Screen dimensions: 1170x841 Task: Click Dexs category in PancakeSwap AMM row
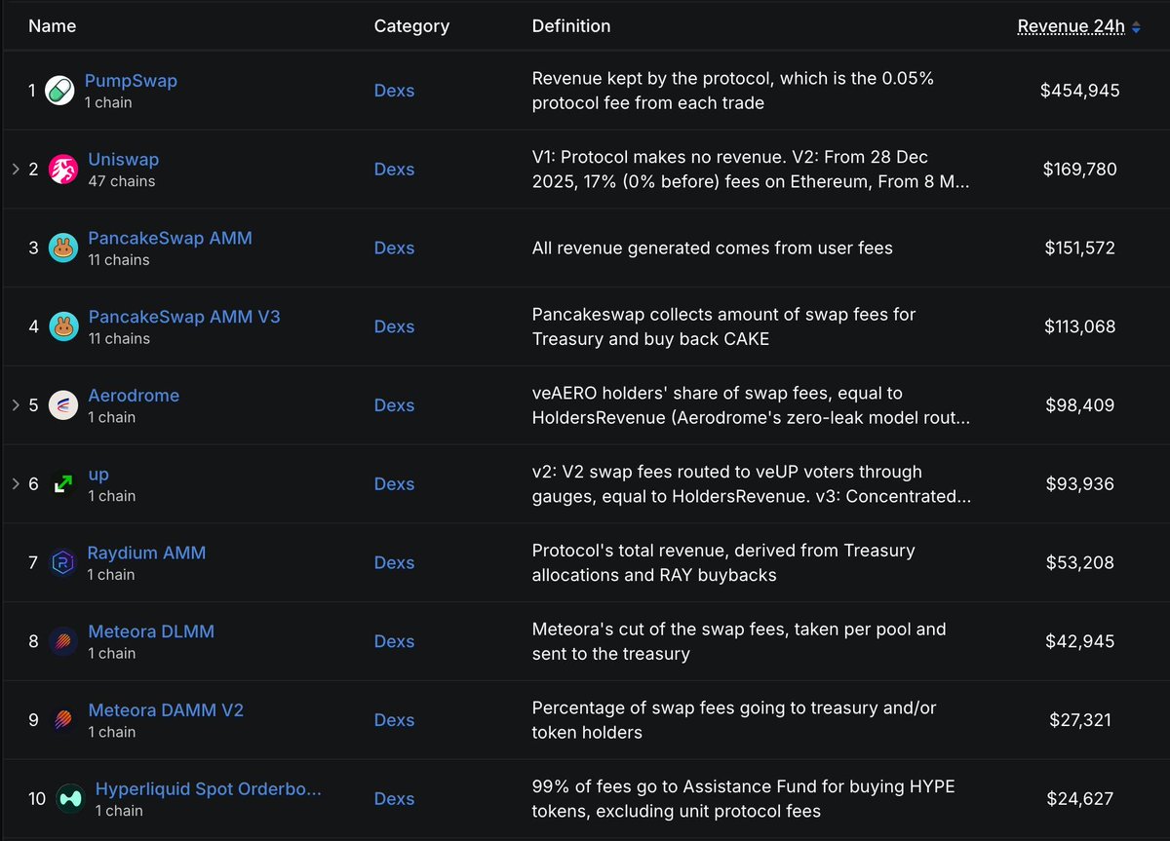click(394, 248)
